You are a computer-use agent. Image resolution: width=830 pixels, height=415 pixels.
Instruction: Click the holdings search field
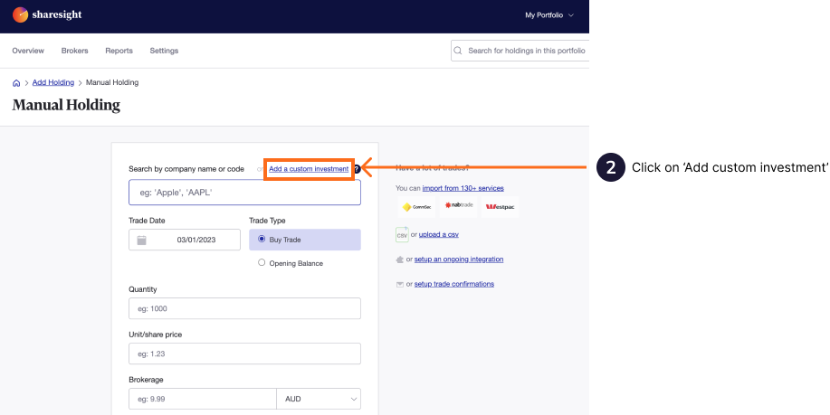coord(520,51)
